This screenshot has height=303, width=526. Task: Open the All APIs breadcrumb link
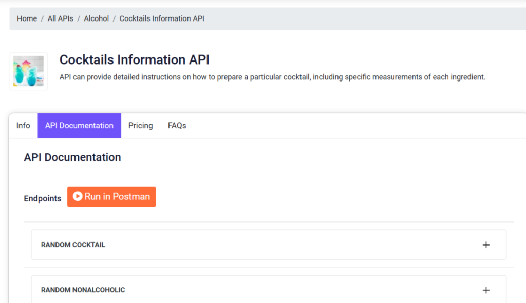(61, 19)
